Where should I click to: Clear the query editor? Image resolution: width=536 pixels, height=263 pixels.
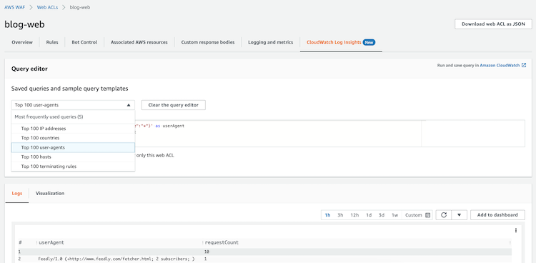click(174, 105)
